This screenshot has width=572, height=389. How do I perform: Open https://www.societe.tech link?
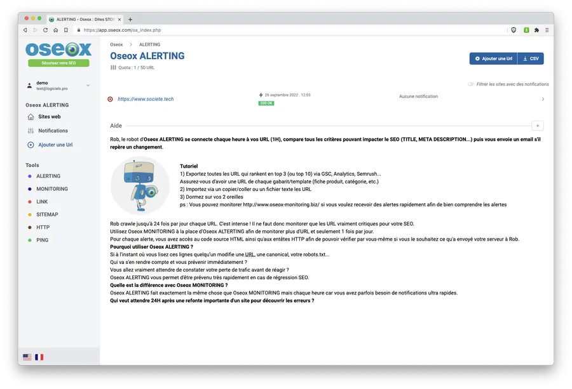(146, 99)
